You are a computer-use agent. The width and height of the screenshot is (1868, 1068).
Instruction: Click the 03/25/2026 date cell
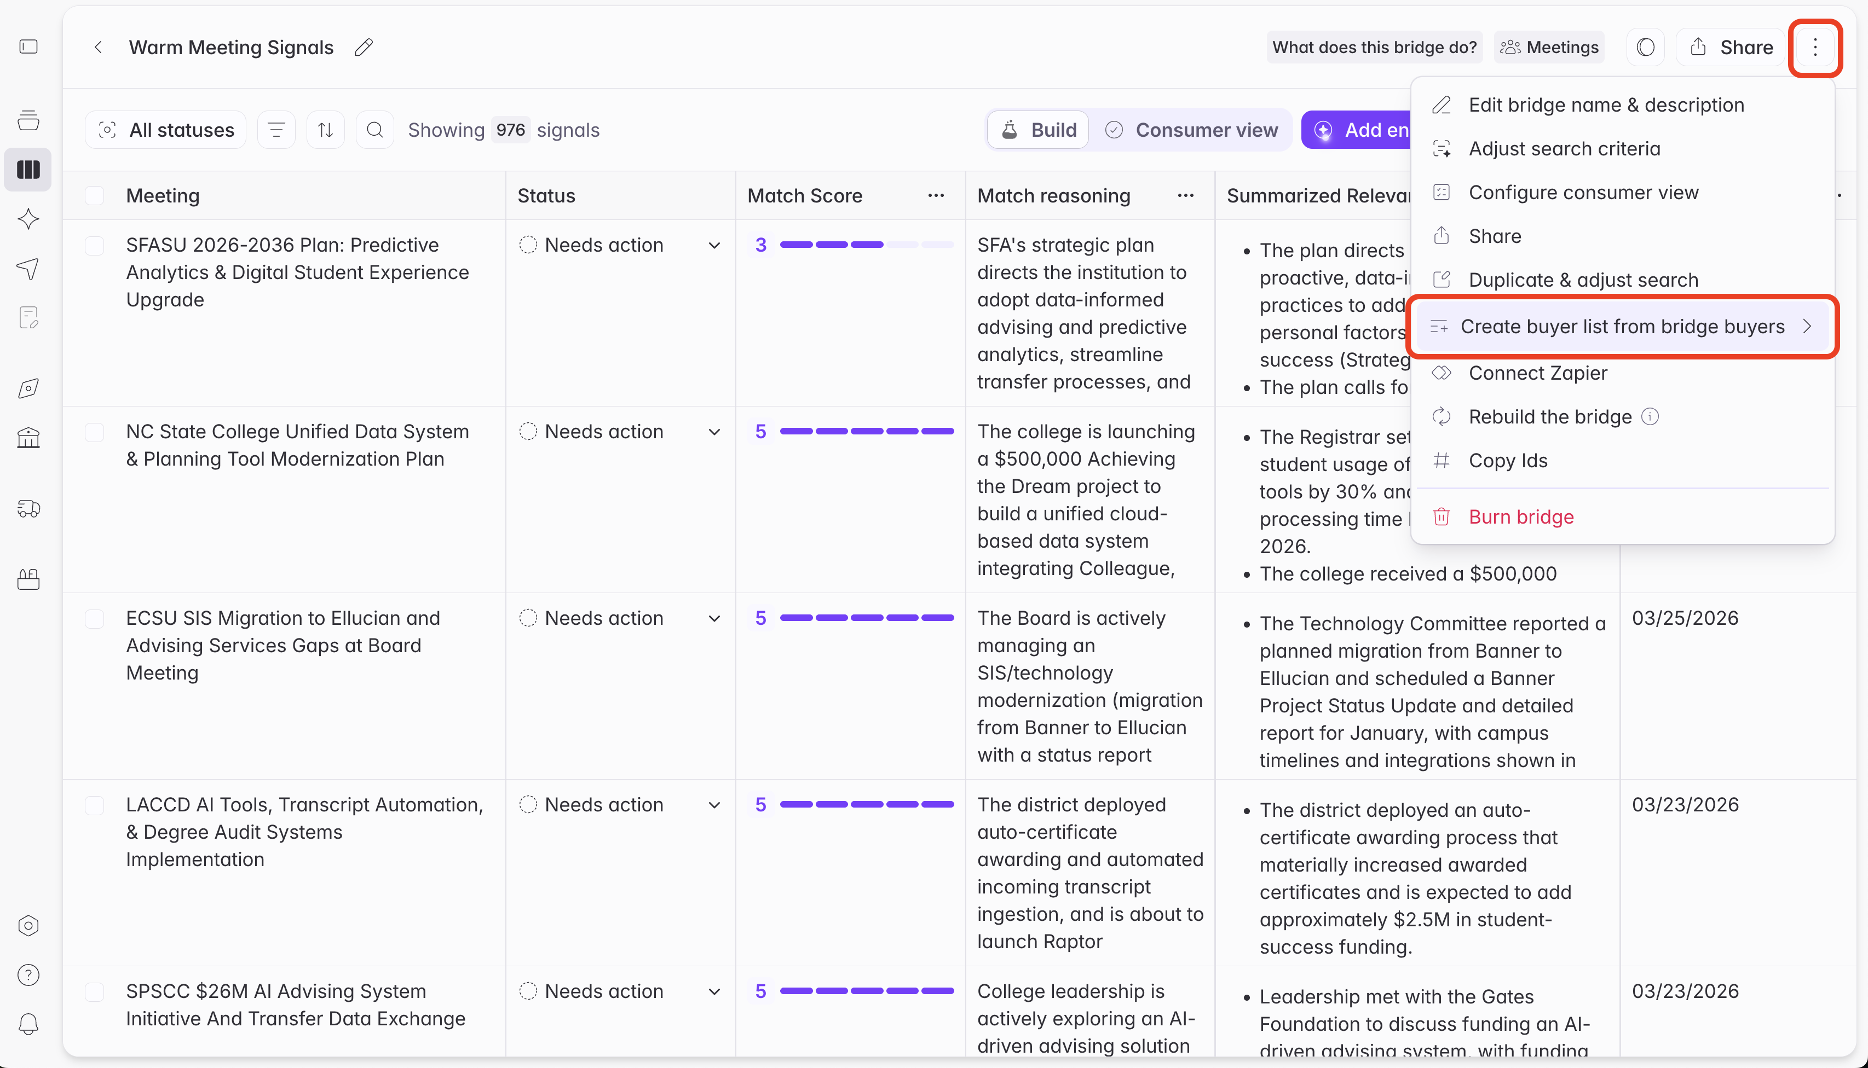coord(1685,618)
